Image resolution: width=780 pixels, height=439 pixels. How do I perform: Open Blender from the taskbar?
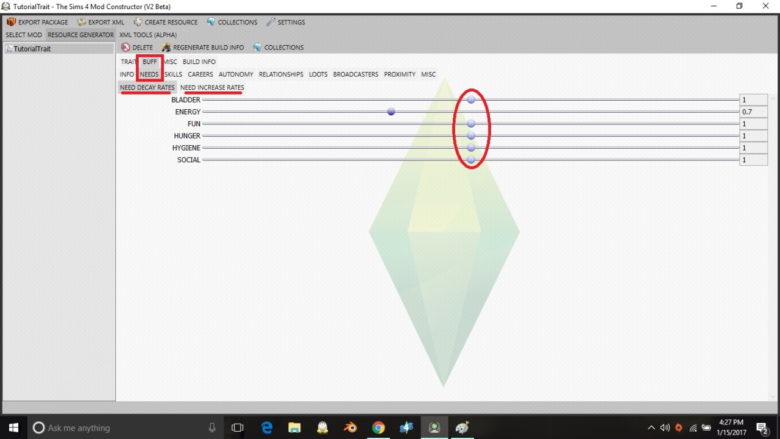point(350,427)
